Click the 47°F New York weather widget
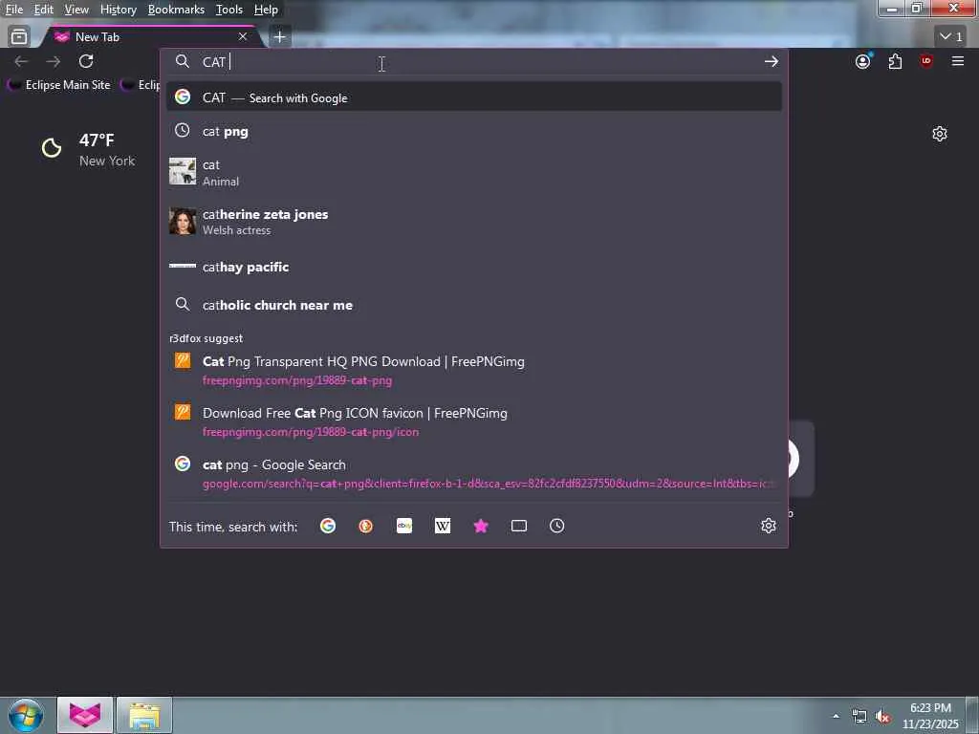Image resolution: width=979 pixels, height=734 pixels. pos(88,150)
